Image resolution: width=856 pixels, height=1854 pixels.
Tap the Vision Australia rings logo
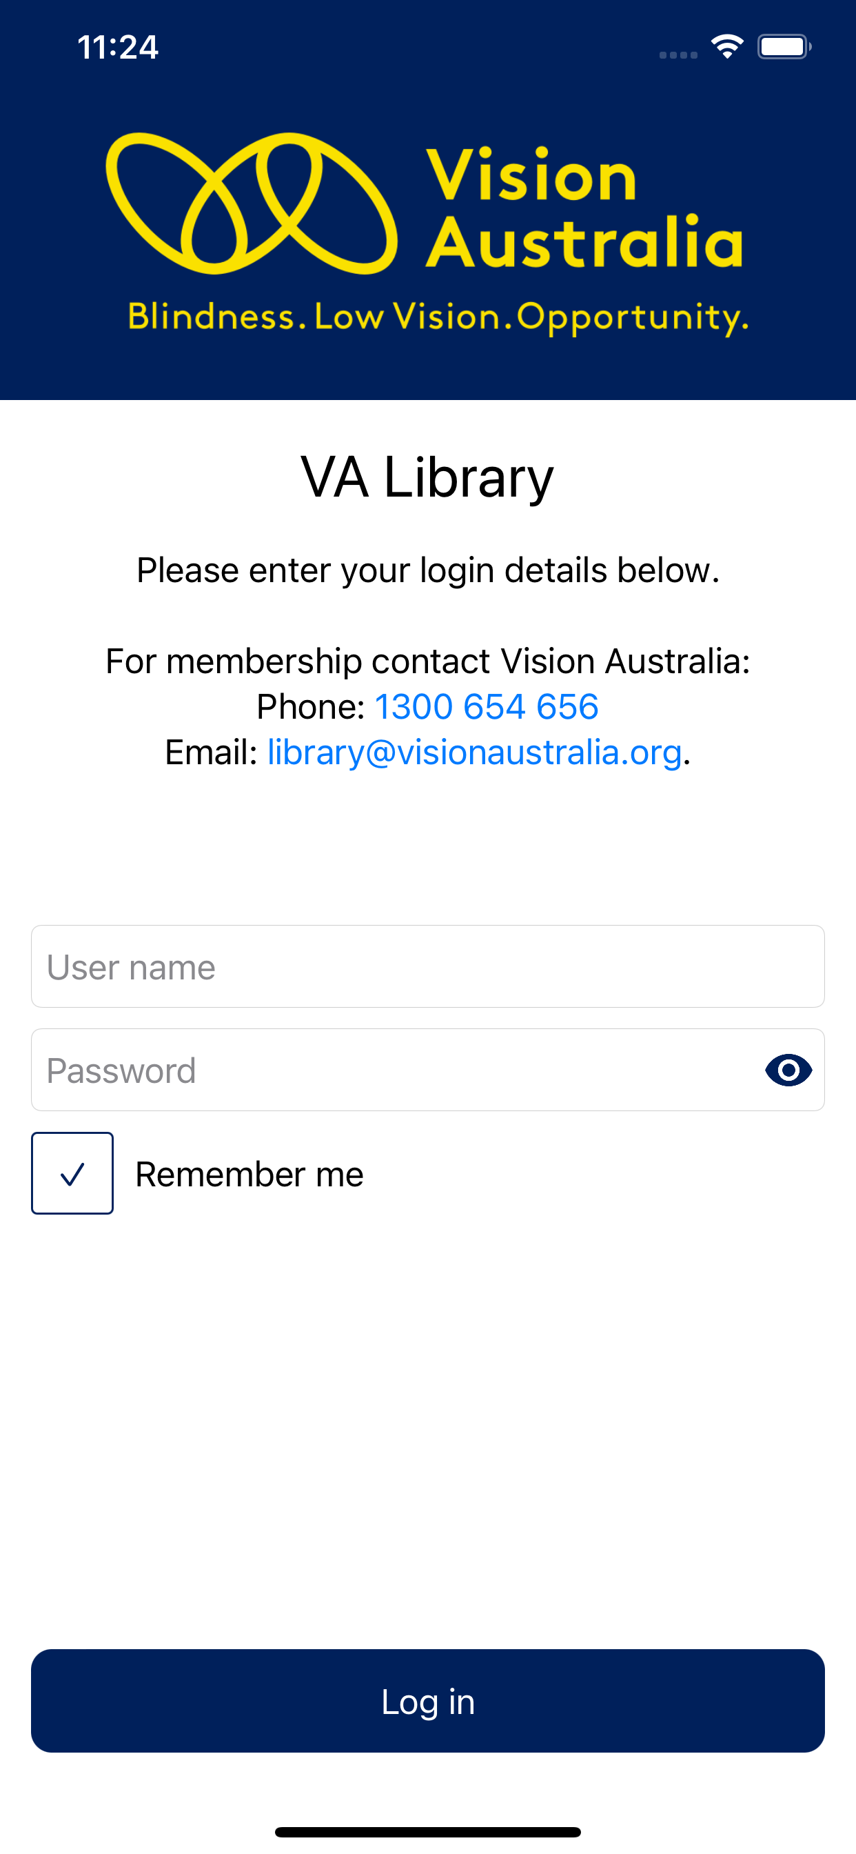click(x=252, y=203)
